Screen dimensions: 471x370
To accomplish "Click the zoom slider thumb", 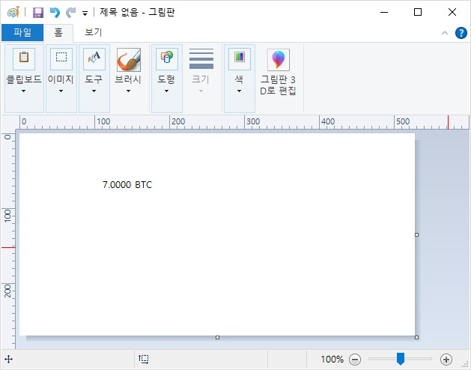I will tap(401, 359).
